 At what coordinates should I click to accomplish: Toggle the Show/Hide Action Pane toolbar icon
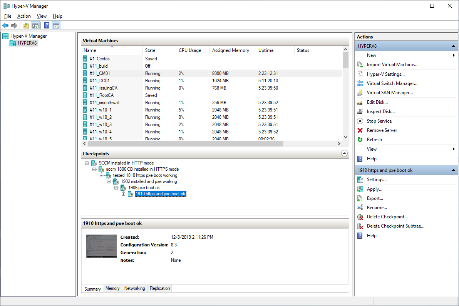point(56,26)
